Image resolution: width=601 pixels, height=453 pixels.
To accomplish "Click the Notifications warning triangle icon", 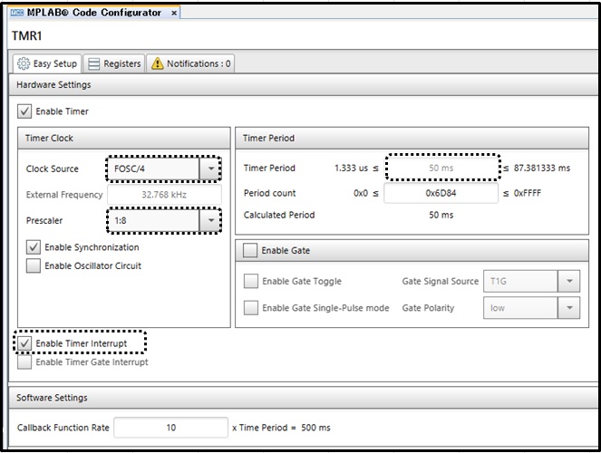I will tap(157, 63).
